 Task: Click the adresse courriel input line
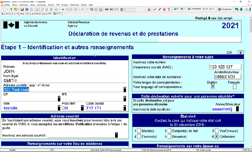click(x=81, y=135)
